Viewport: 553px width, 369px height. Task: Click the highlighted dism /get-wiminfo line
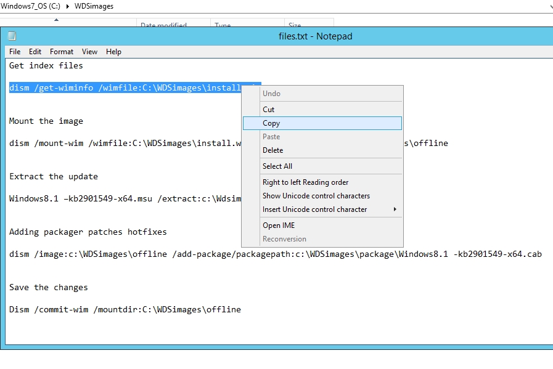(x=125, y=87)
